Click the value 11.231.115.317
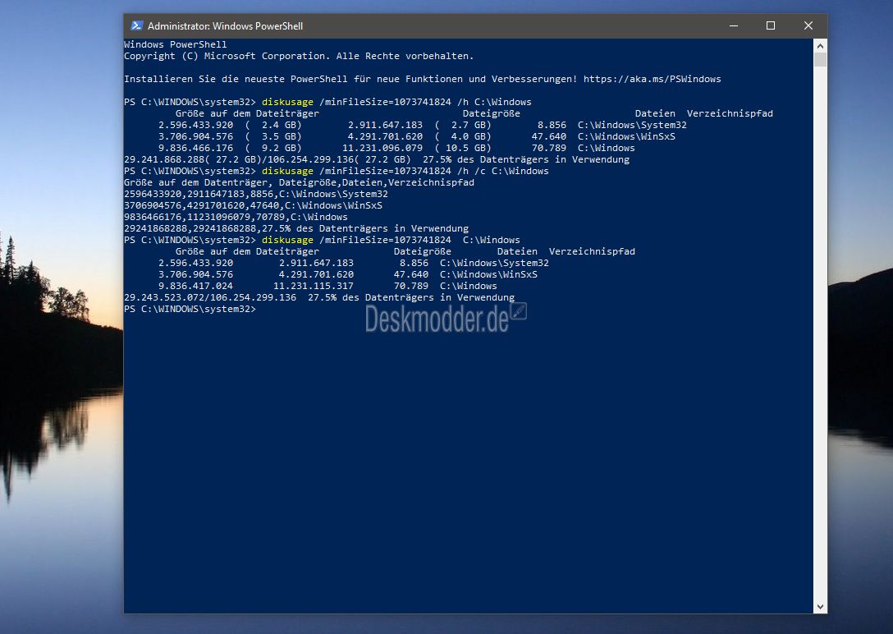 coord(314,286)
